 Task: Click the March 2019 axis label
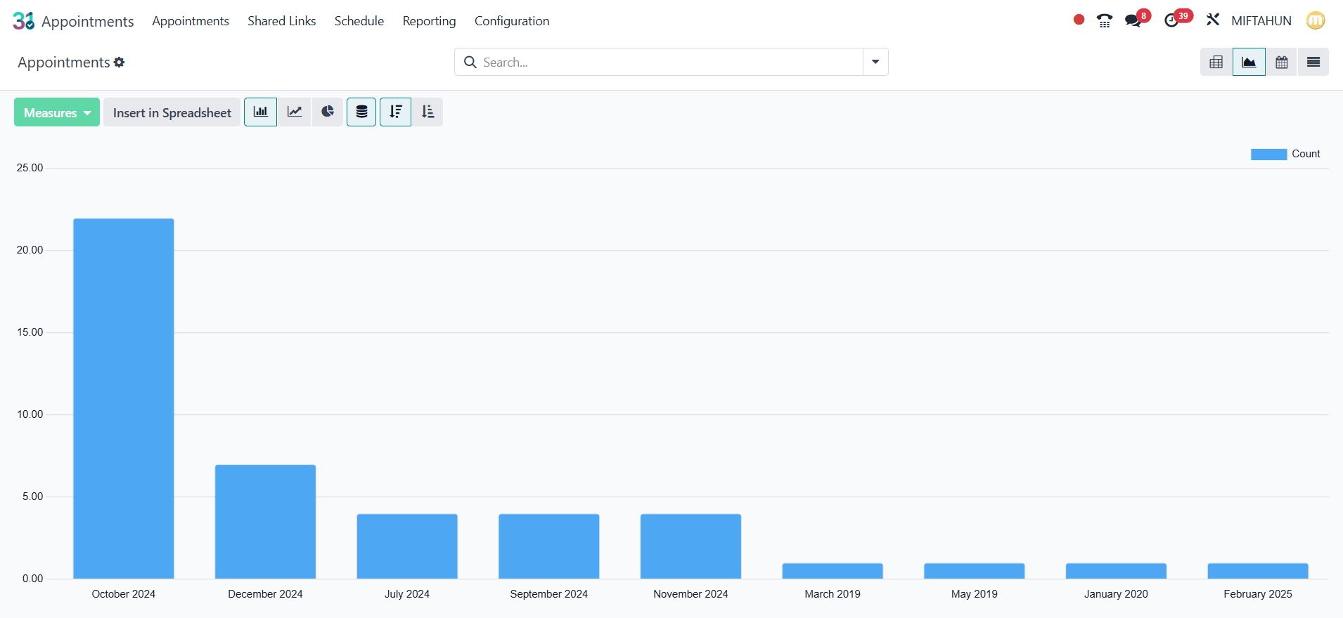pyautogui.click(x=833, y=594)
